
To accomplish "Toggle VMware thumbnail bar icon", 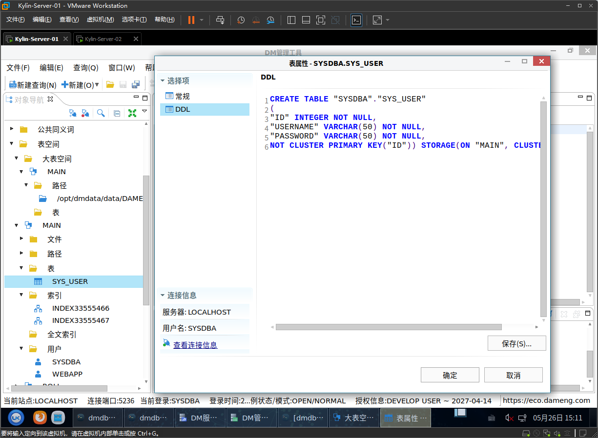I will 306,20.
